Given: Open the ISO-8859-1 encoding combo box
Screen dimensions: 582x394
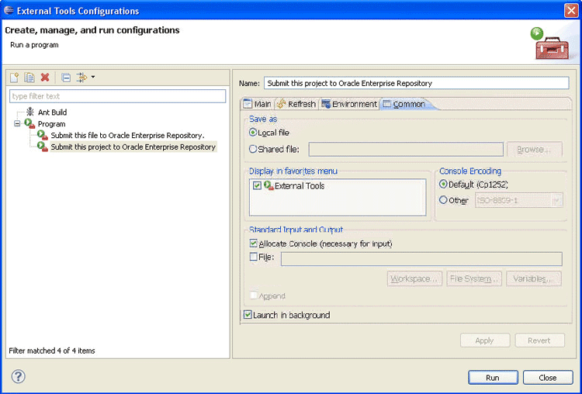Looking at the screenshot, I should tap(519, 200).
